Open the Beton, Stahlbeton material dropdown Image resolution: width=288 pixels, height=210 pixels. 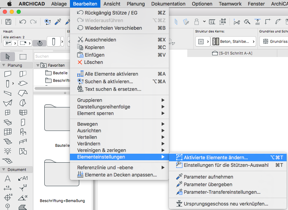coord(233,41)
